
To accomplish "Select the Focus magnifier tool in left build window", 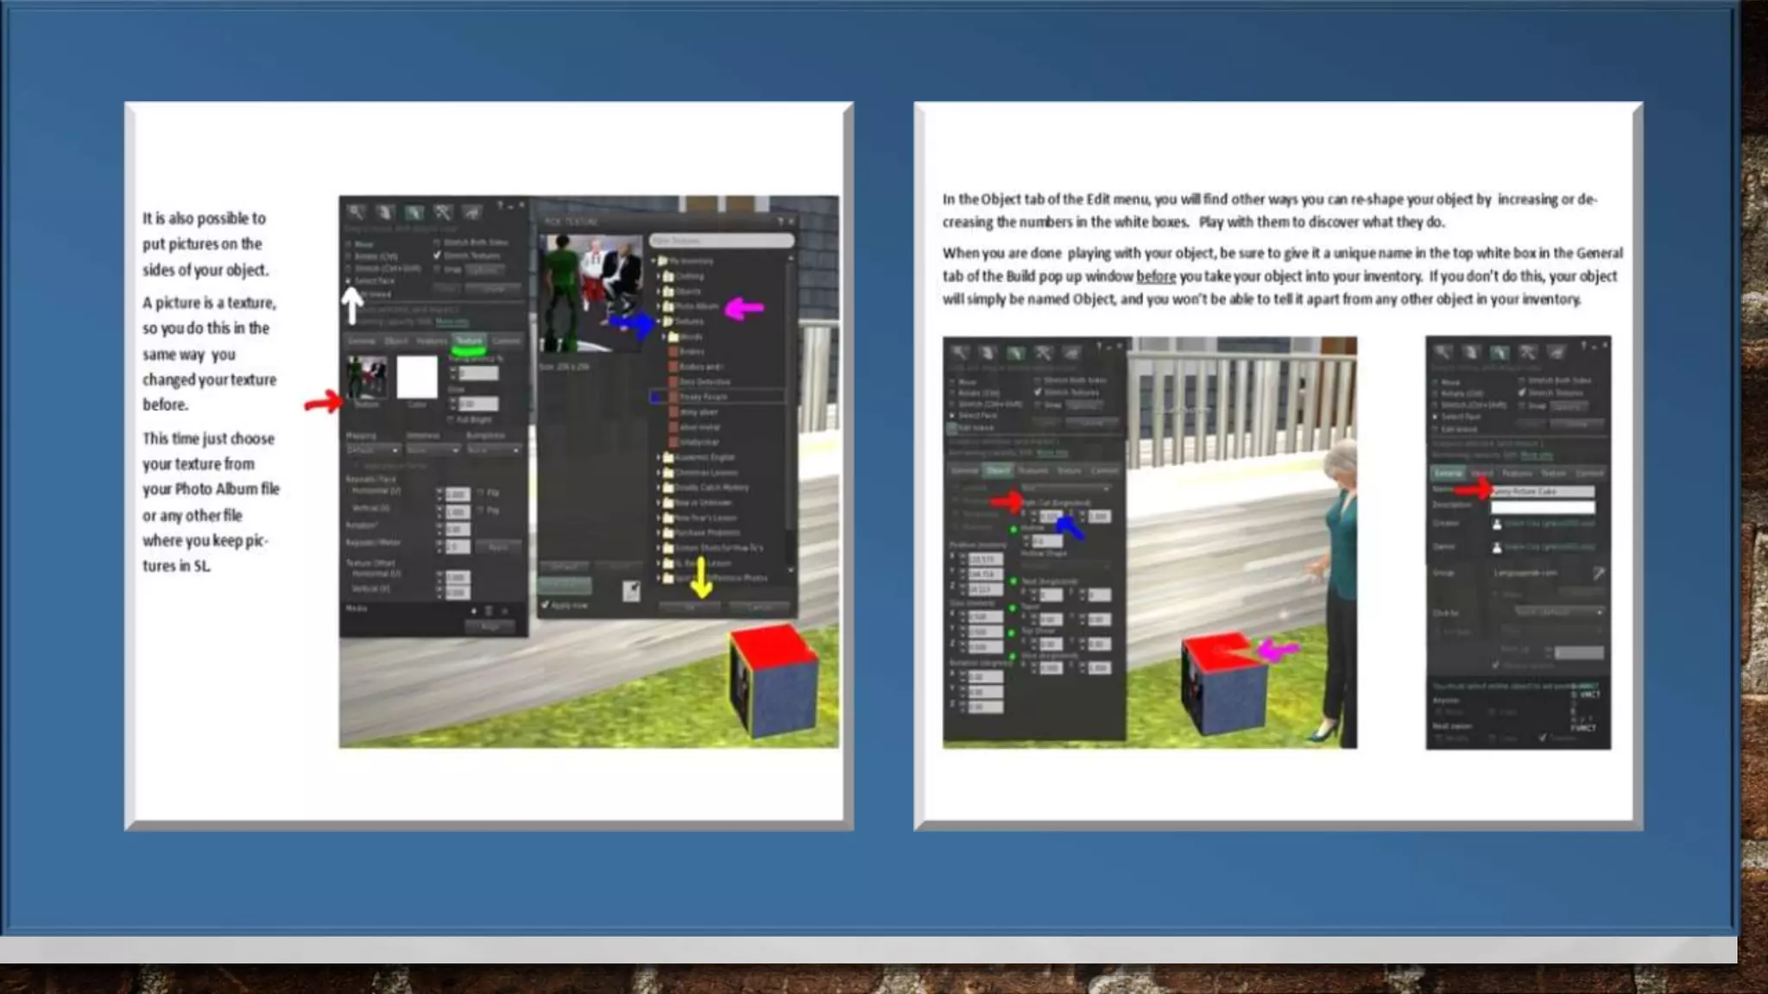I will pyautogui.click(x=356, y=212).
